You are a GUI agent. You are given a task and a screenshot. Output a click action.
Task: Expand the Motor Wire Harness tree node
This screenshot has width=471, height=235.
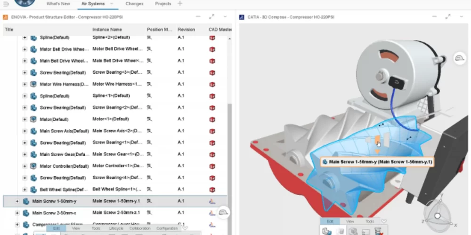[24, 84]
